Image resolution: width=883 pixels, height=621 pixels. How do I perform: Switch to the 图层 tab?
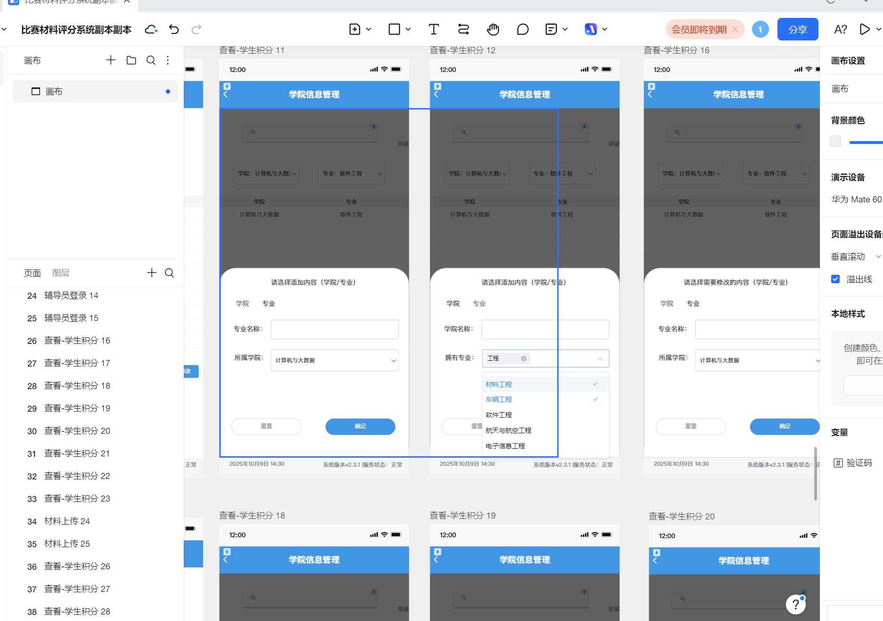click(61, 273)
